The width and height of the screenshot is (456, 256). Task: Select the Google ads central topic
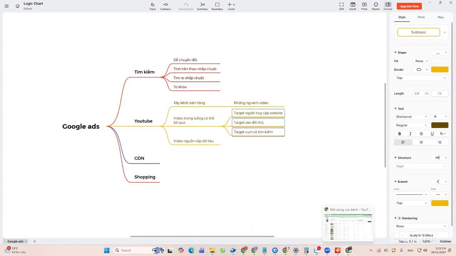click(x=81, y=127)
